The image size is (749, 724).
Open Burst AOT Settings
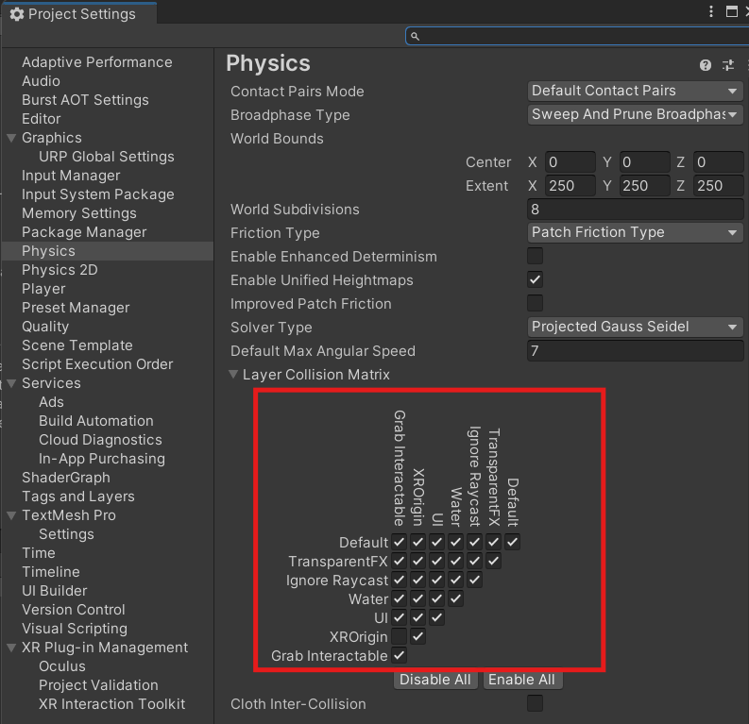point(86,100)
